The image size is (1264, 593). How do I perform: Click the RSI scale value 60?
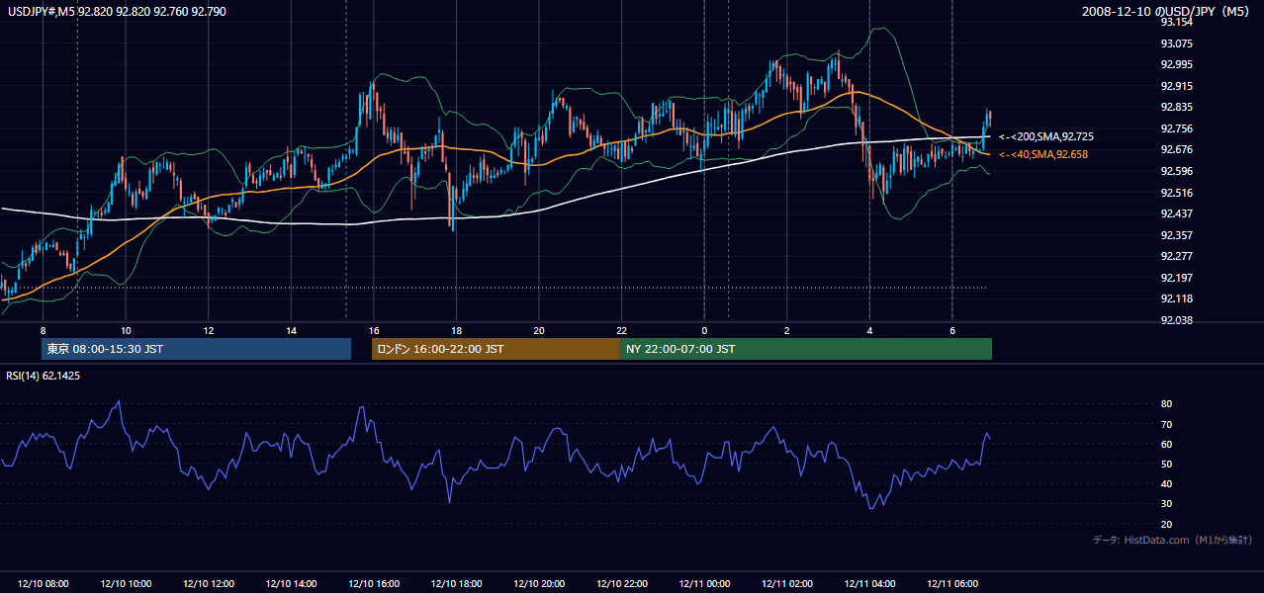click(x=1166, y=444)
